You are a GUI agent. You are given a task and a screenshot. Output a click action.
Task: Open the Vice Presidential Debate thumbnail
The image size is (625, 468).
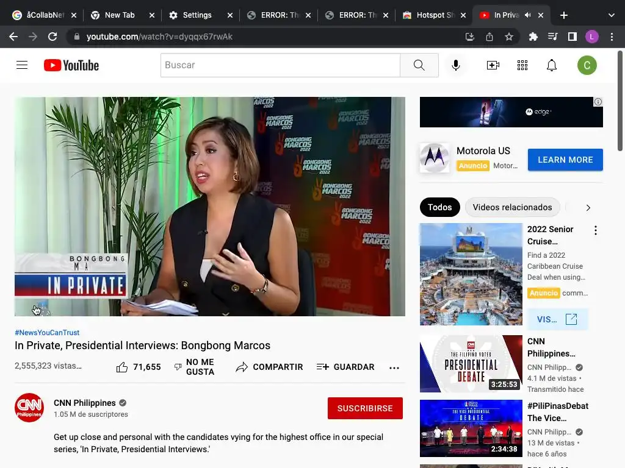tap(471, 428)
